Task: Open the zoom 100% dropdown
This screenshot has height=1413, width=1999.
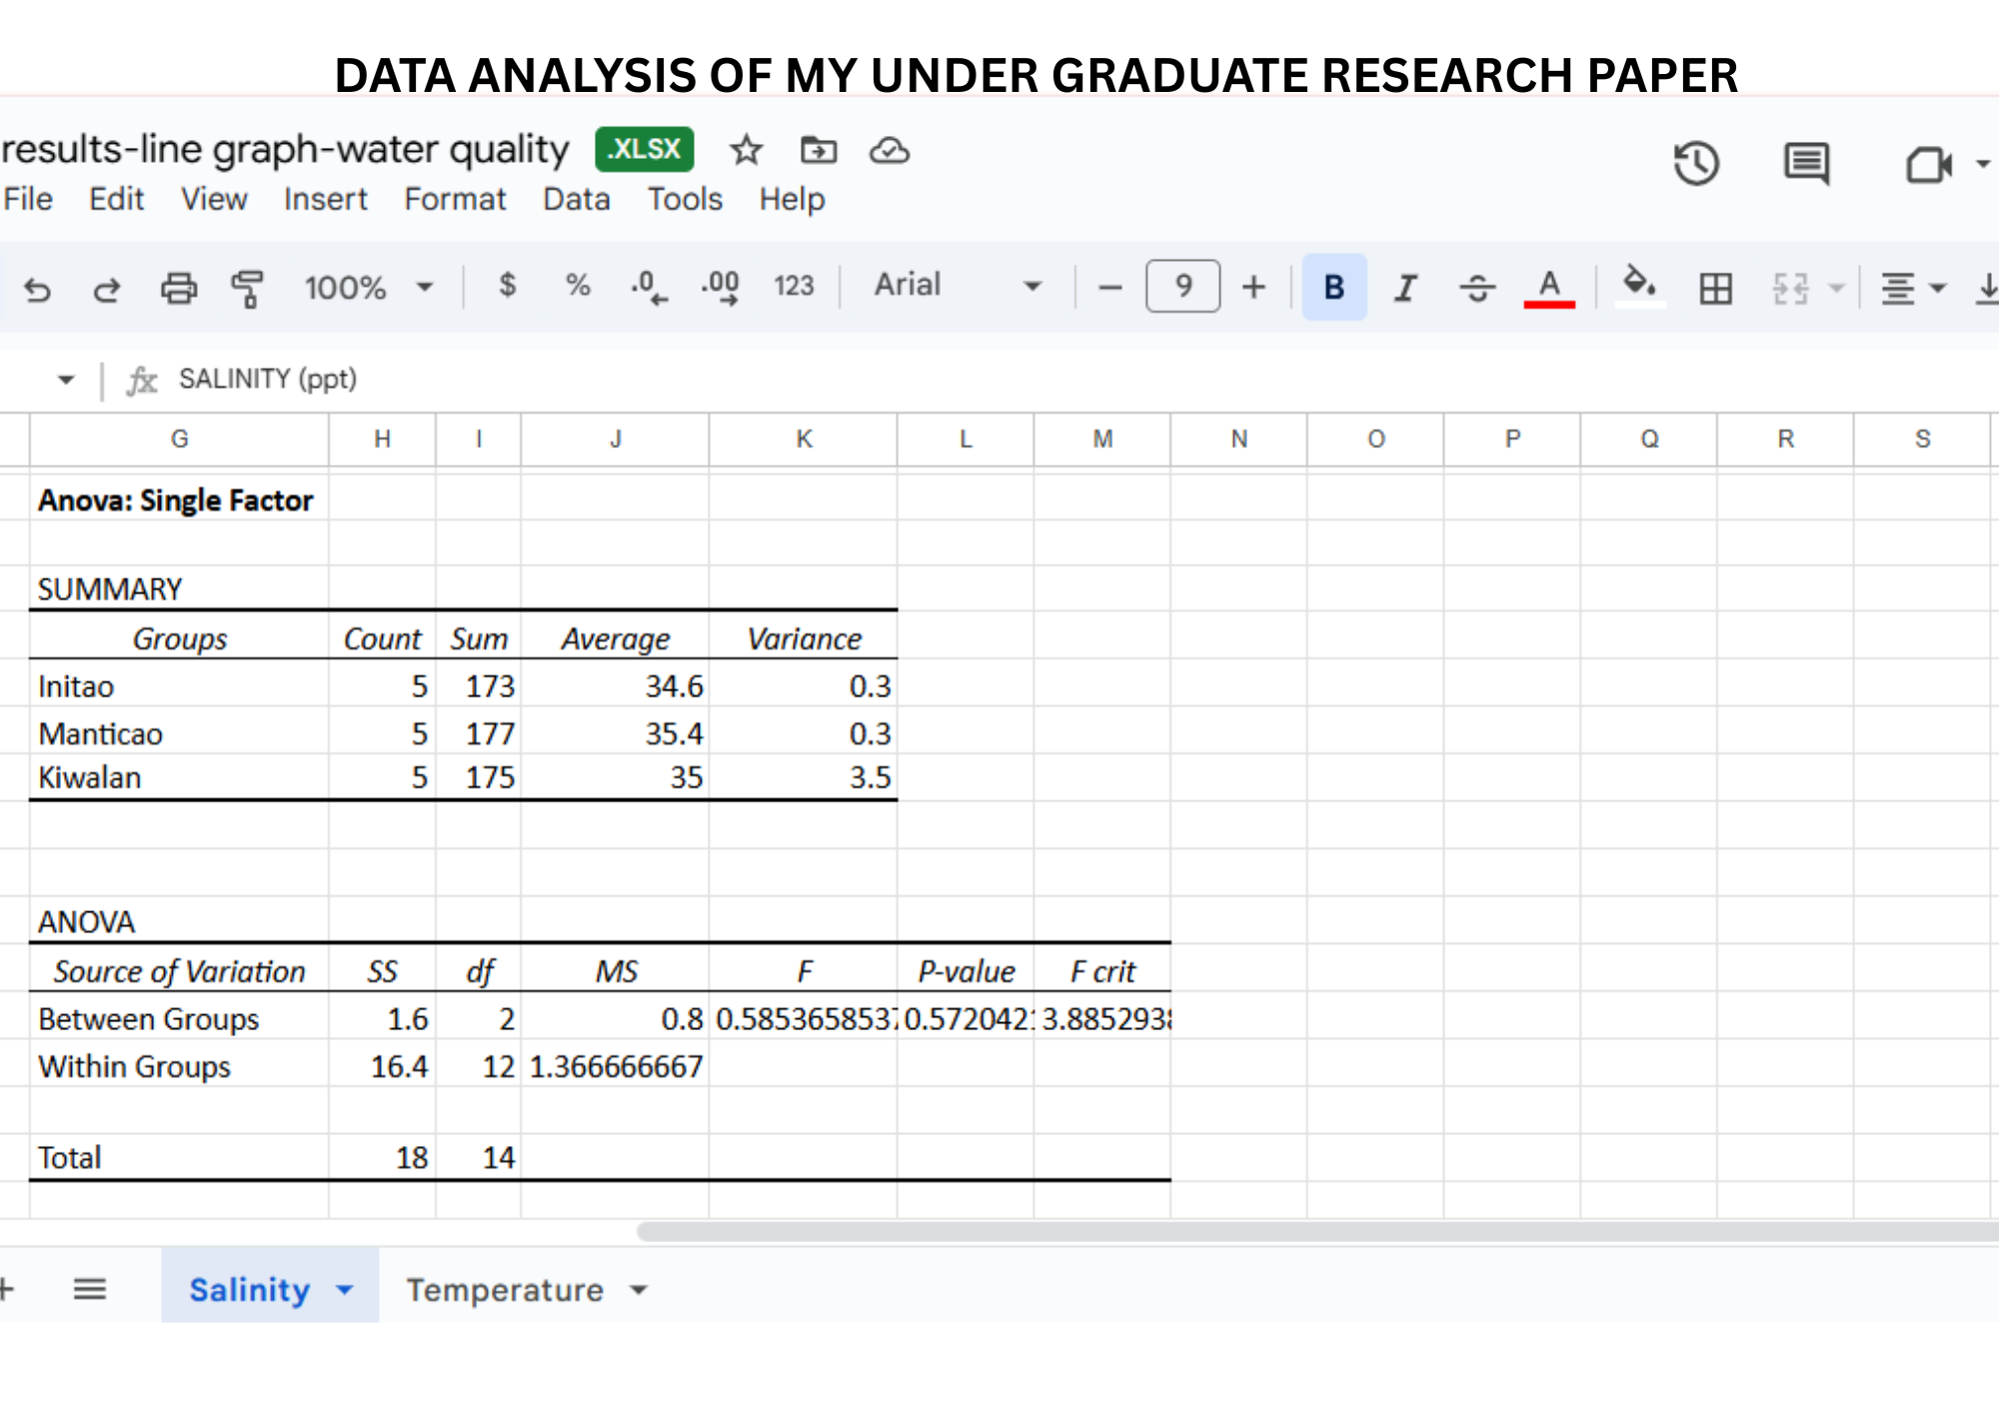Action: point(369,288)
